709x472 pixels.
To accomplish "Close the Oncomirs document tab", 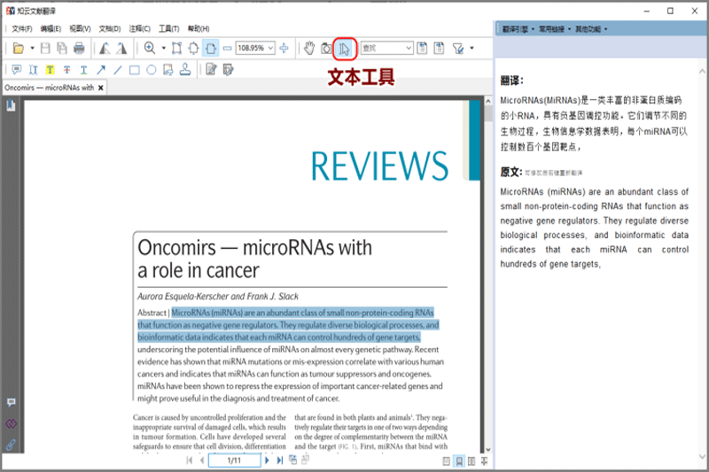I will coord(101,88).
